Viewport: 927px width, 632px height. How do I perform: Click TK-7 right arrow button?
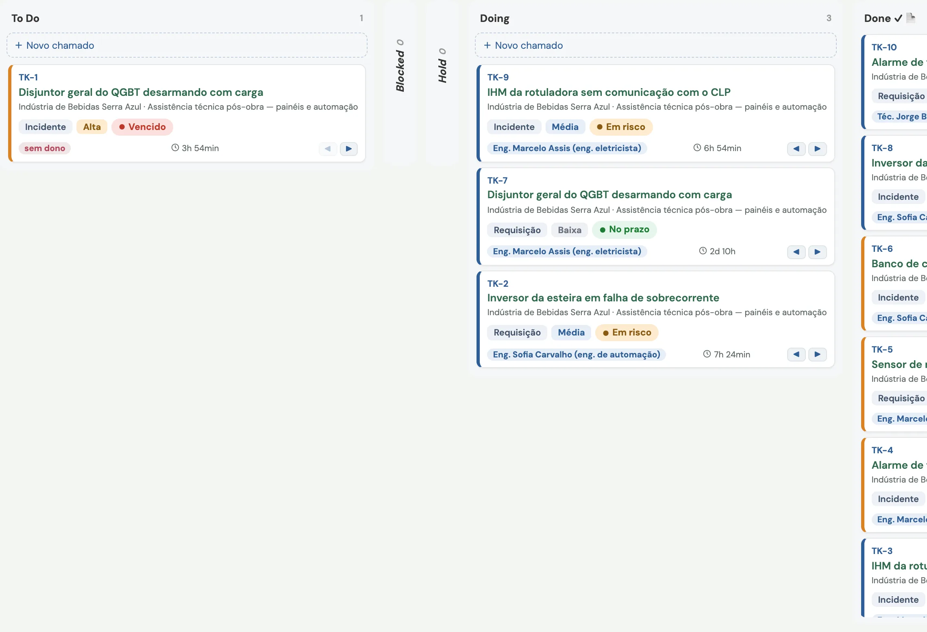(x=817, y=252)
